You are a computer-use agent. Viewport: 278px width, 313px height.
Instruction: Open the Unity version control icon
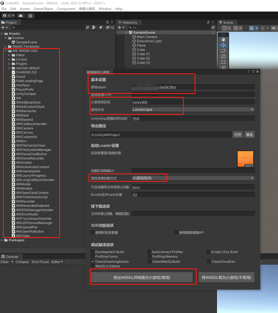tap(30, 16)
